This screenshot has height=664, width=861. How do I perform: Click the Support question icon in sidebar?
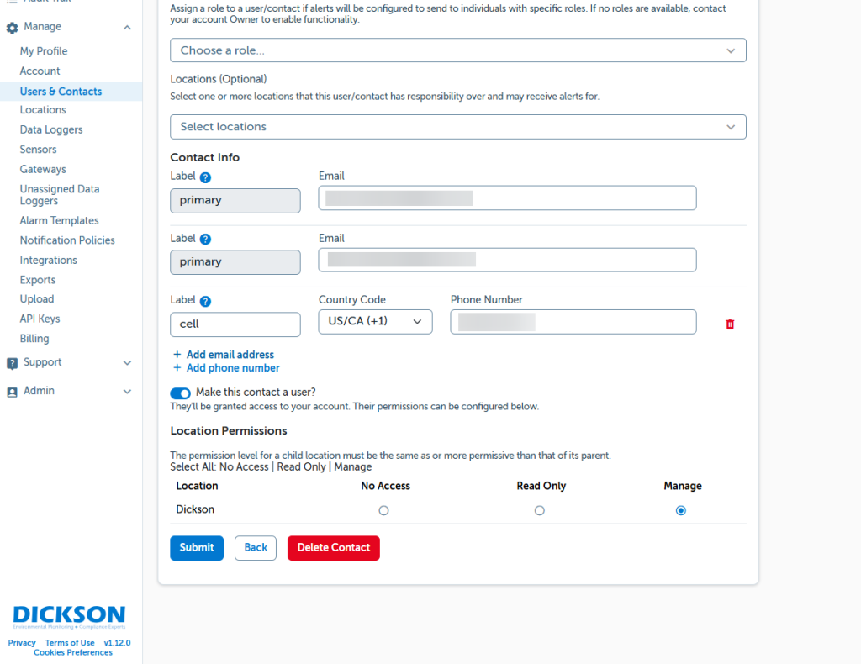[x=12, y=363]
